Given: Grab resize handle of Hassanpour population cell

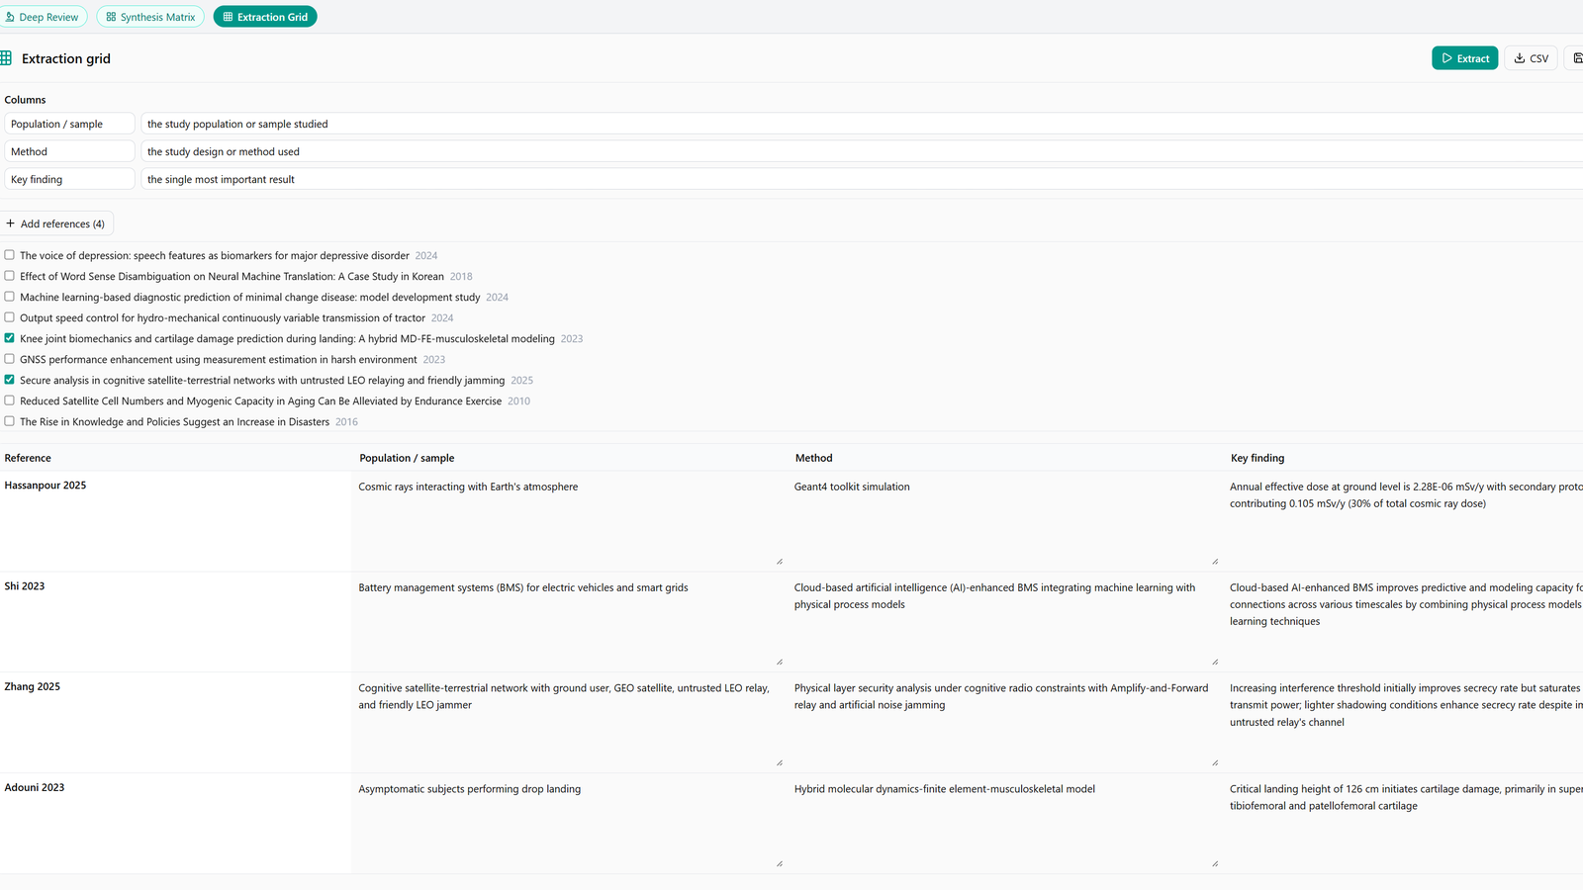Looking at the screenshot, I should 780,562.
